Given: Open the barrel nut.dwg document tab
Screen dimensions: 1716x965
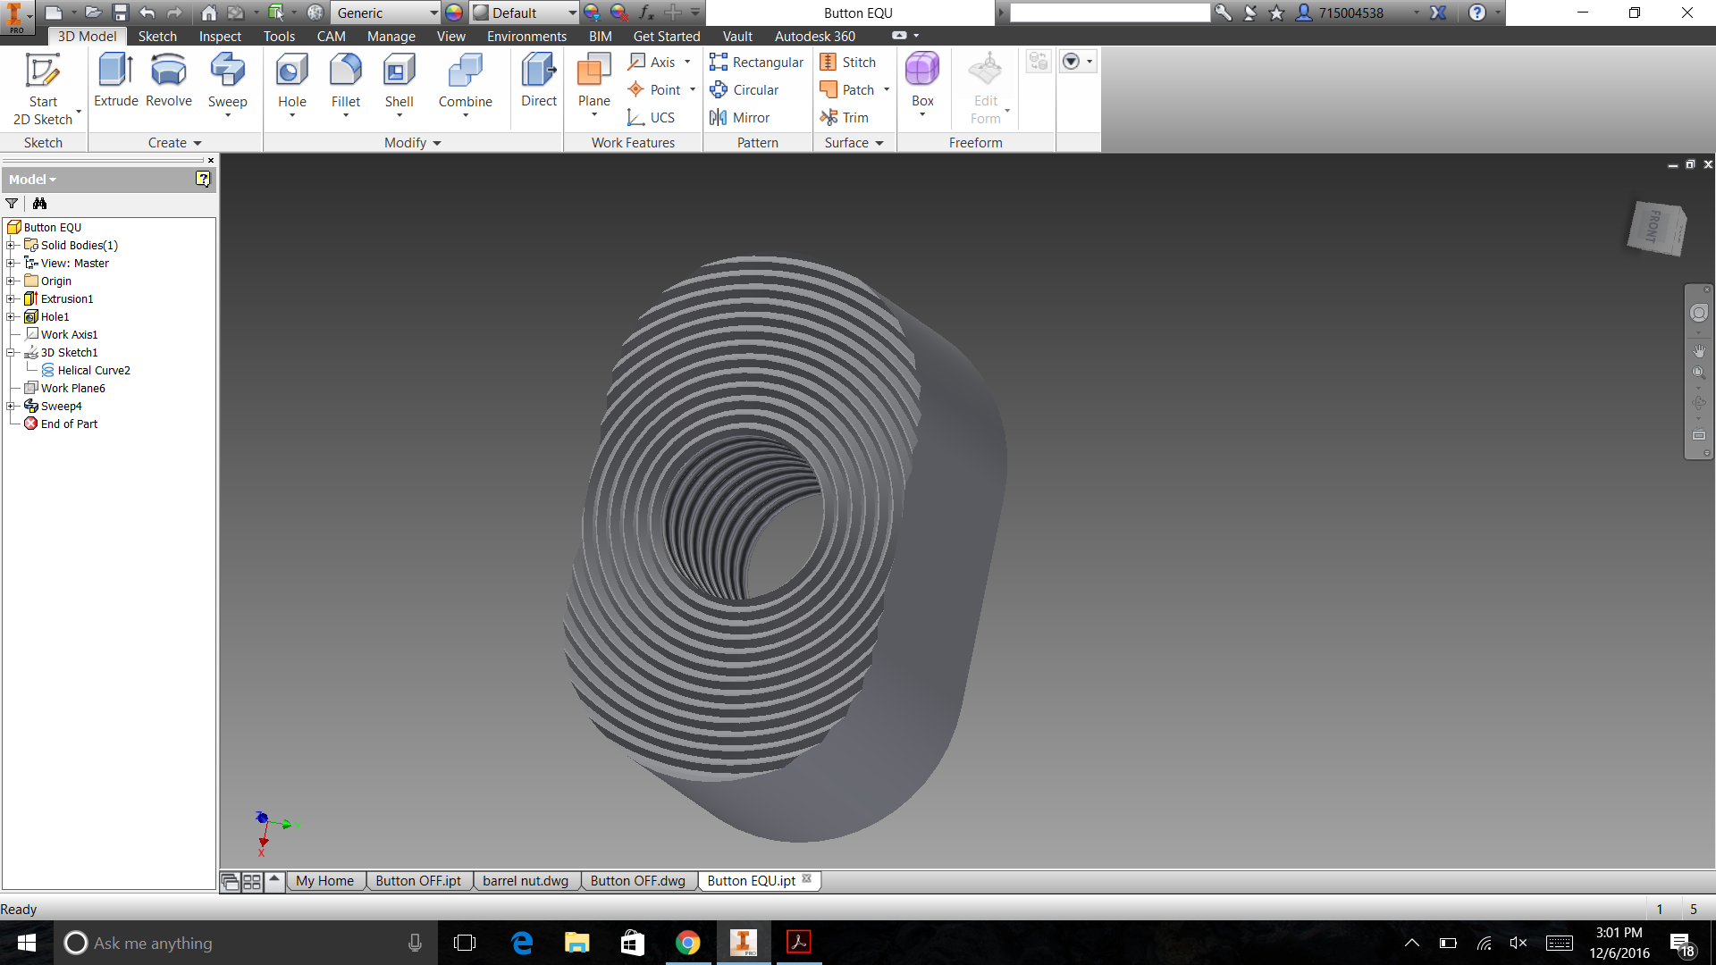Looking at the screenshot, I should (x=526, y=880).
